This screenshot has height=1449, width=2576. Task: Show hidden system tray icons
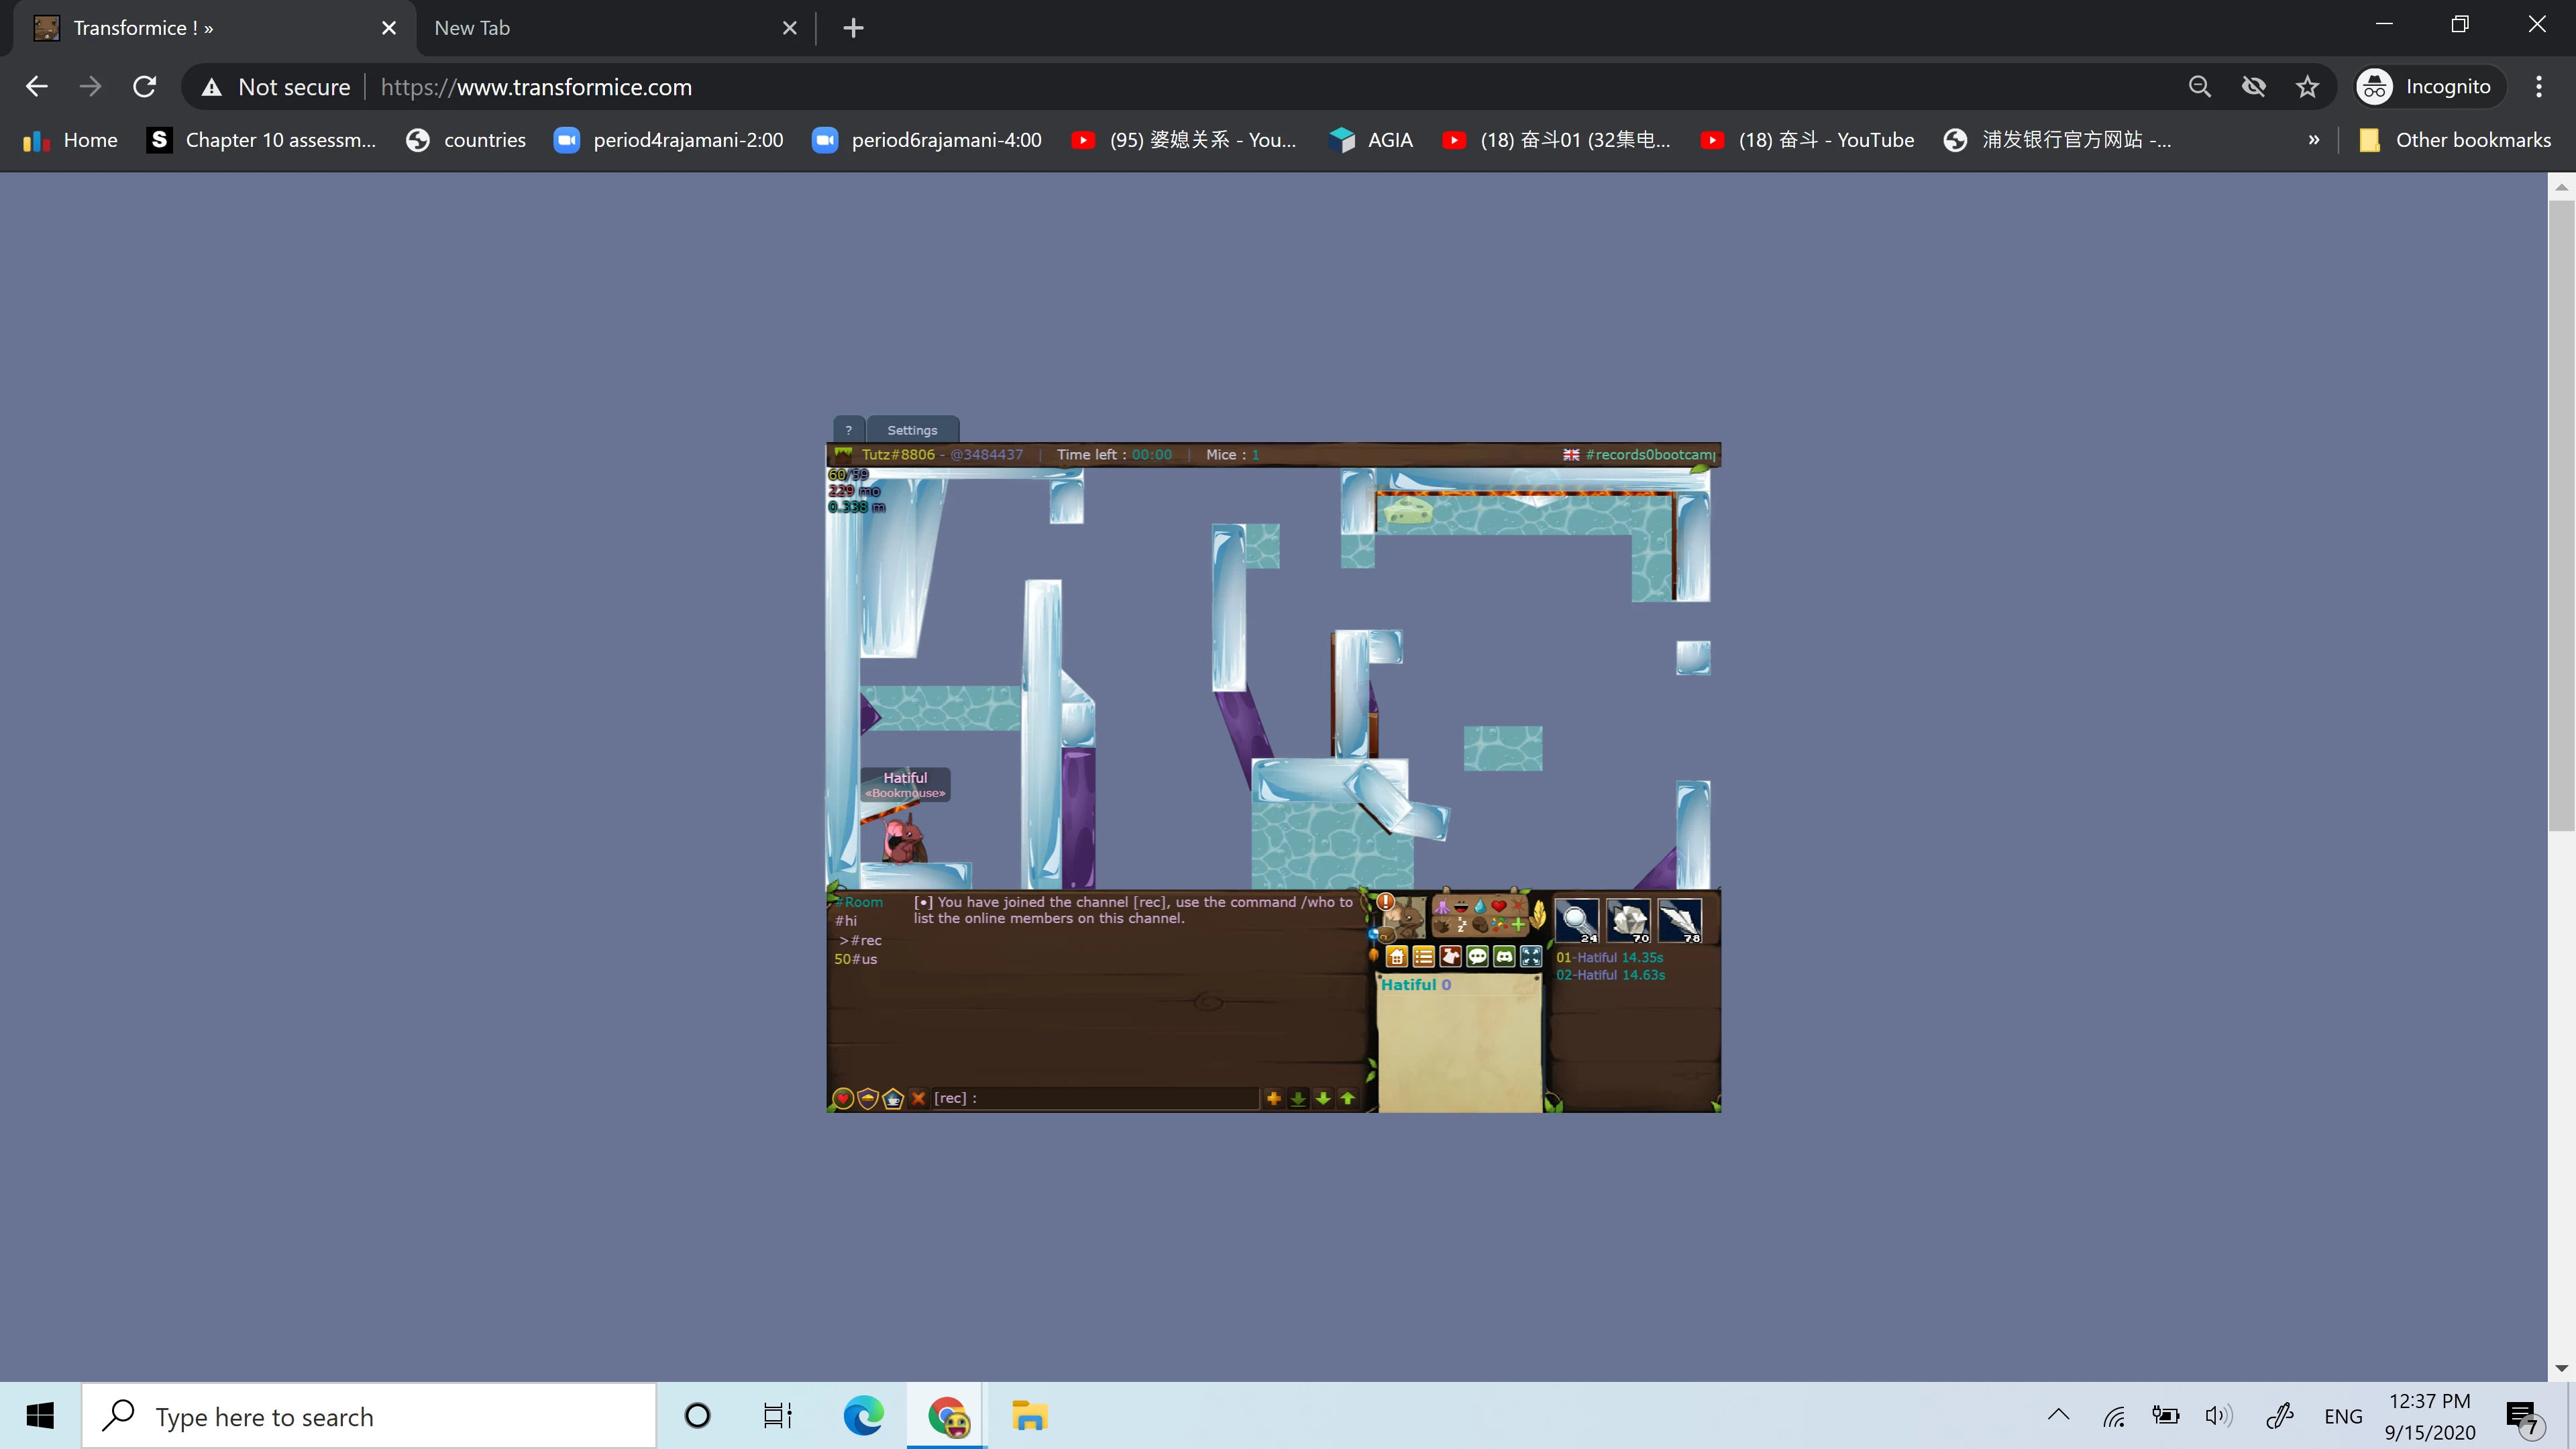(2058, 1415)
